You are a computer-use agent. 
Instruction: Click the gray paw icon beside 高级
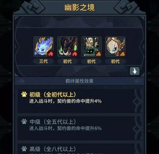click(24, 149)
